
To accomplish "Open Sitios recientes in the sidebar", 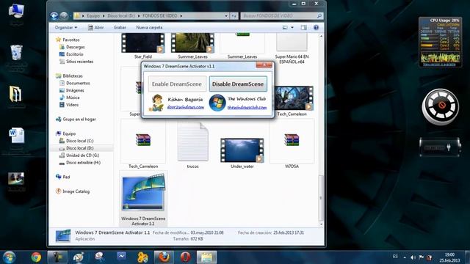I will (x=79, y=62).
